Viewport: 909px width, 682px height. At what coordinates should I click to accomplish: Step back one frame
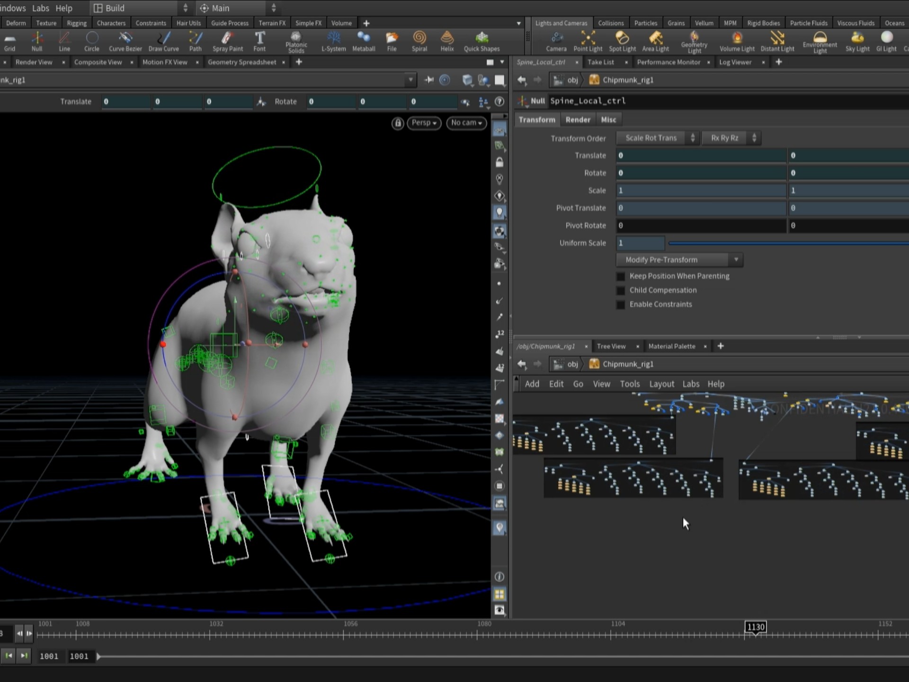click(x=19, y=633)
